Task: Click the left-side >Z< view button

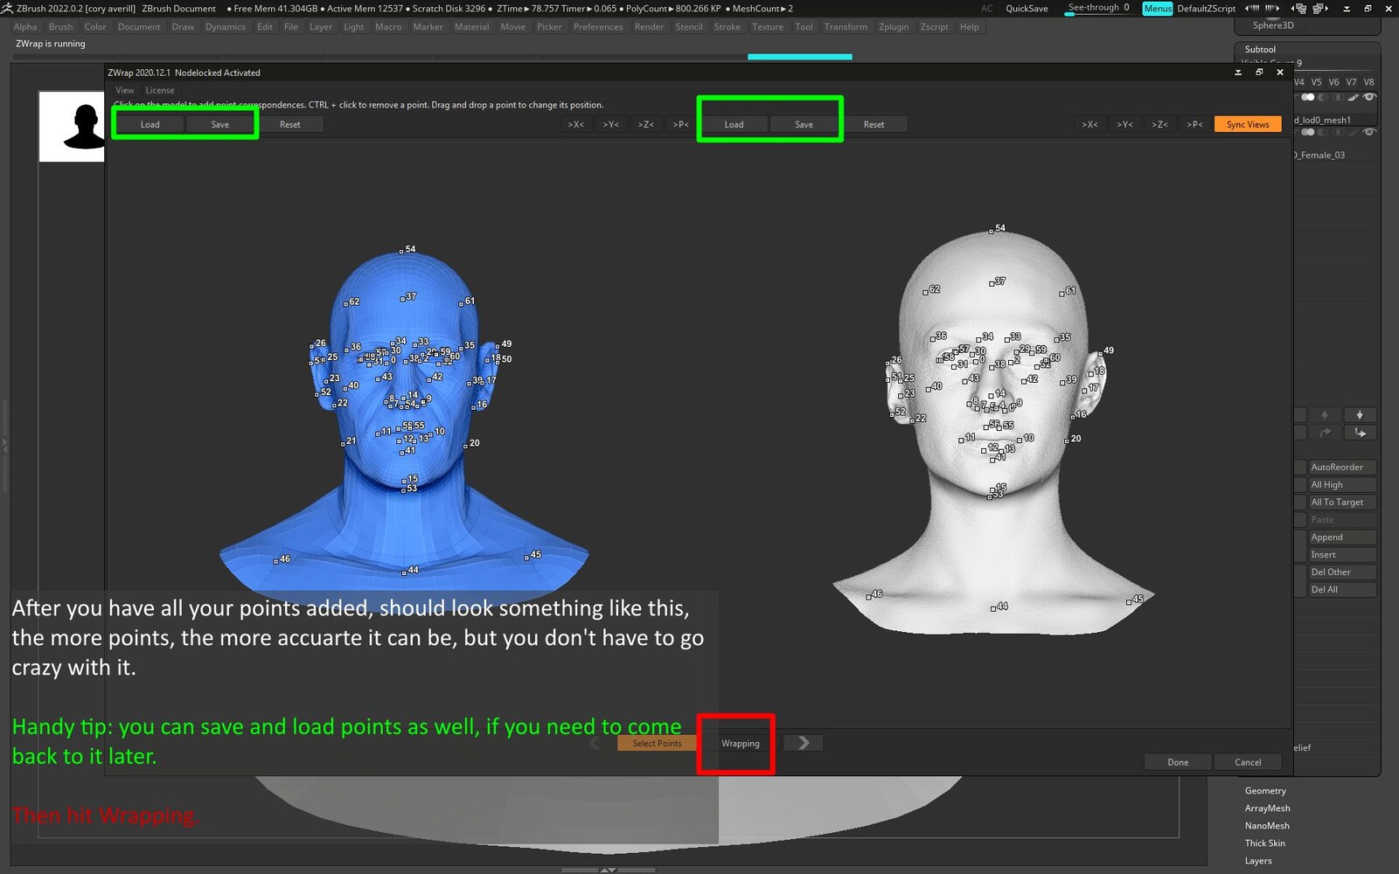Action: point(645,124)
